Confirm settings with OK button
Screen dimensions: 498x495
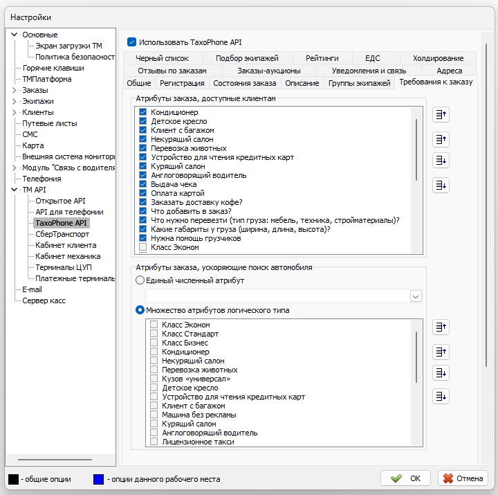tap(405, 478)
